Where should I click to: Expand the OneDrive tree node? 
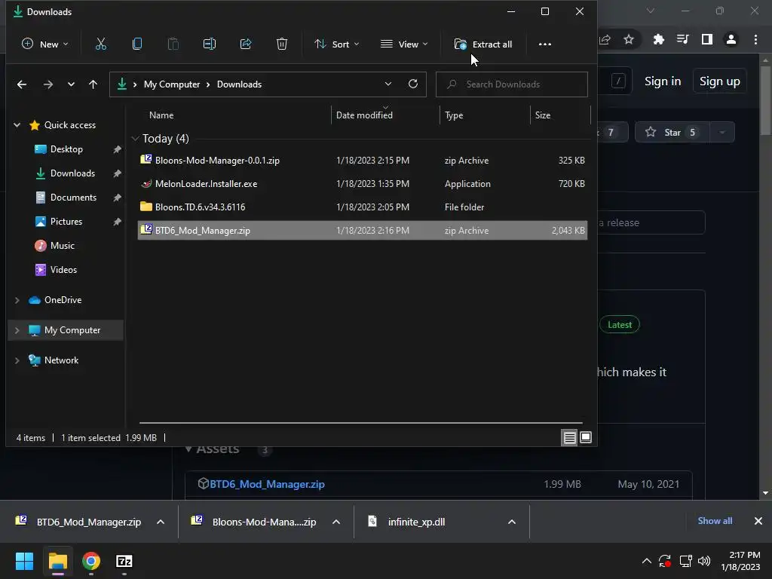[17, 300]
